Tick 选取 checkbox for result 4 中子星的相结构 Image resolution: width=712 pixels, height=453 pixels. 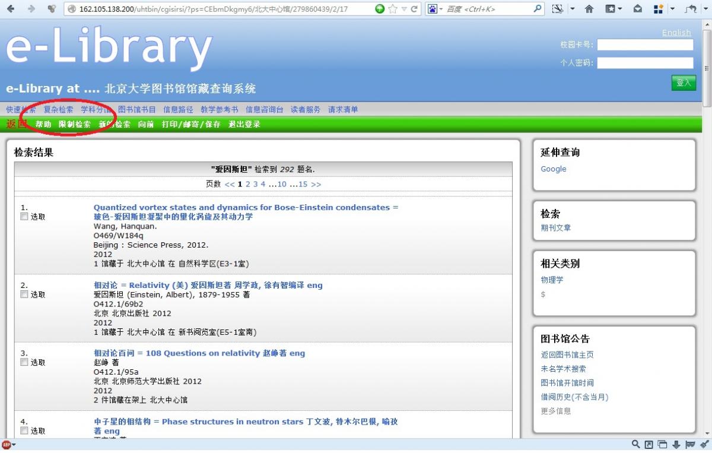click(x=24, y=430)
